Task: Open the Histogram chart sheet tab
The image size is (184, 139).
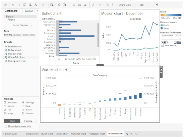Action: coord(97,134)
